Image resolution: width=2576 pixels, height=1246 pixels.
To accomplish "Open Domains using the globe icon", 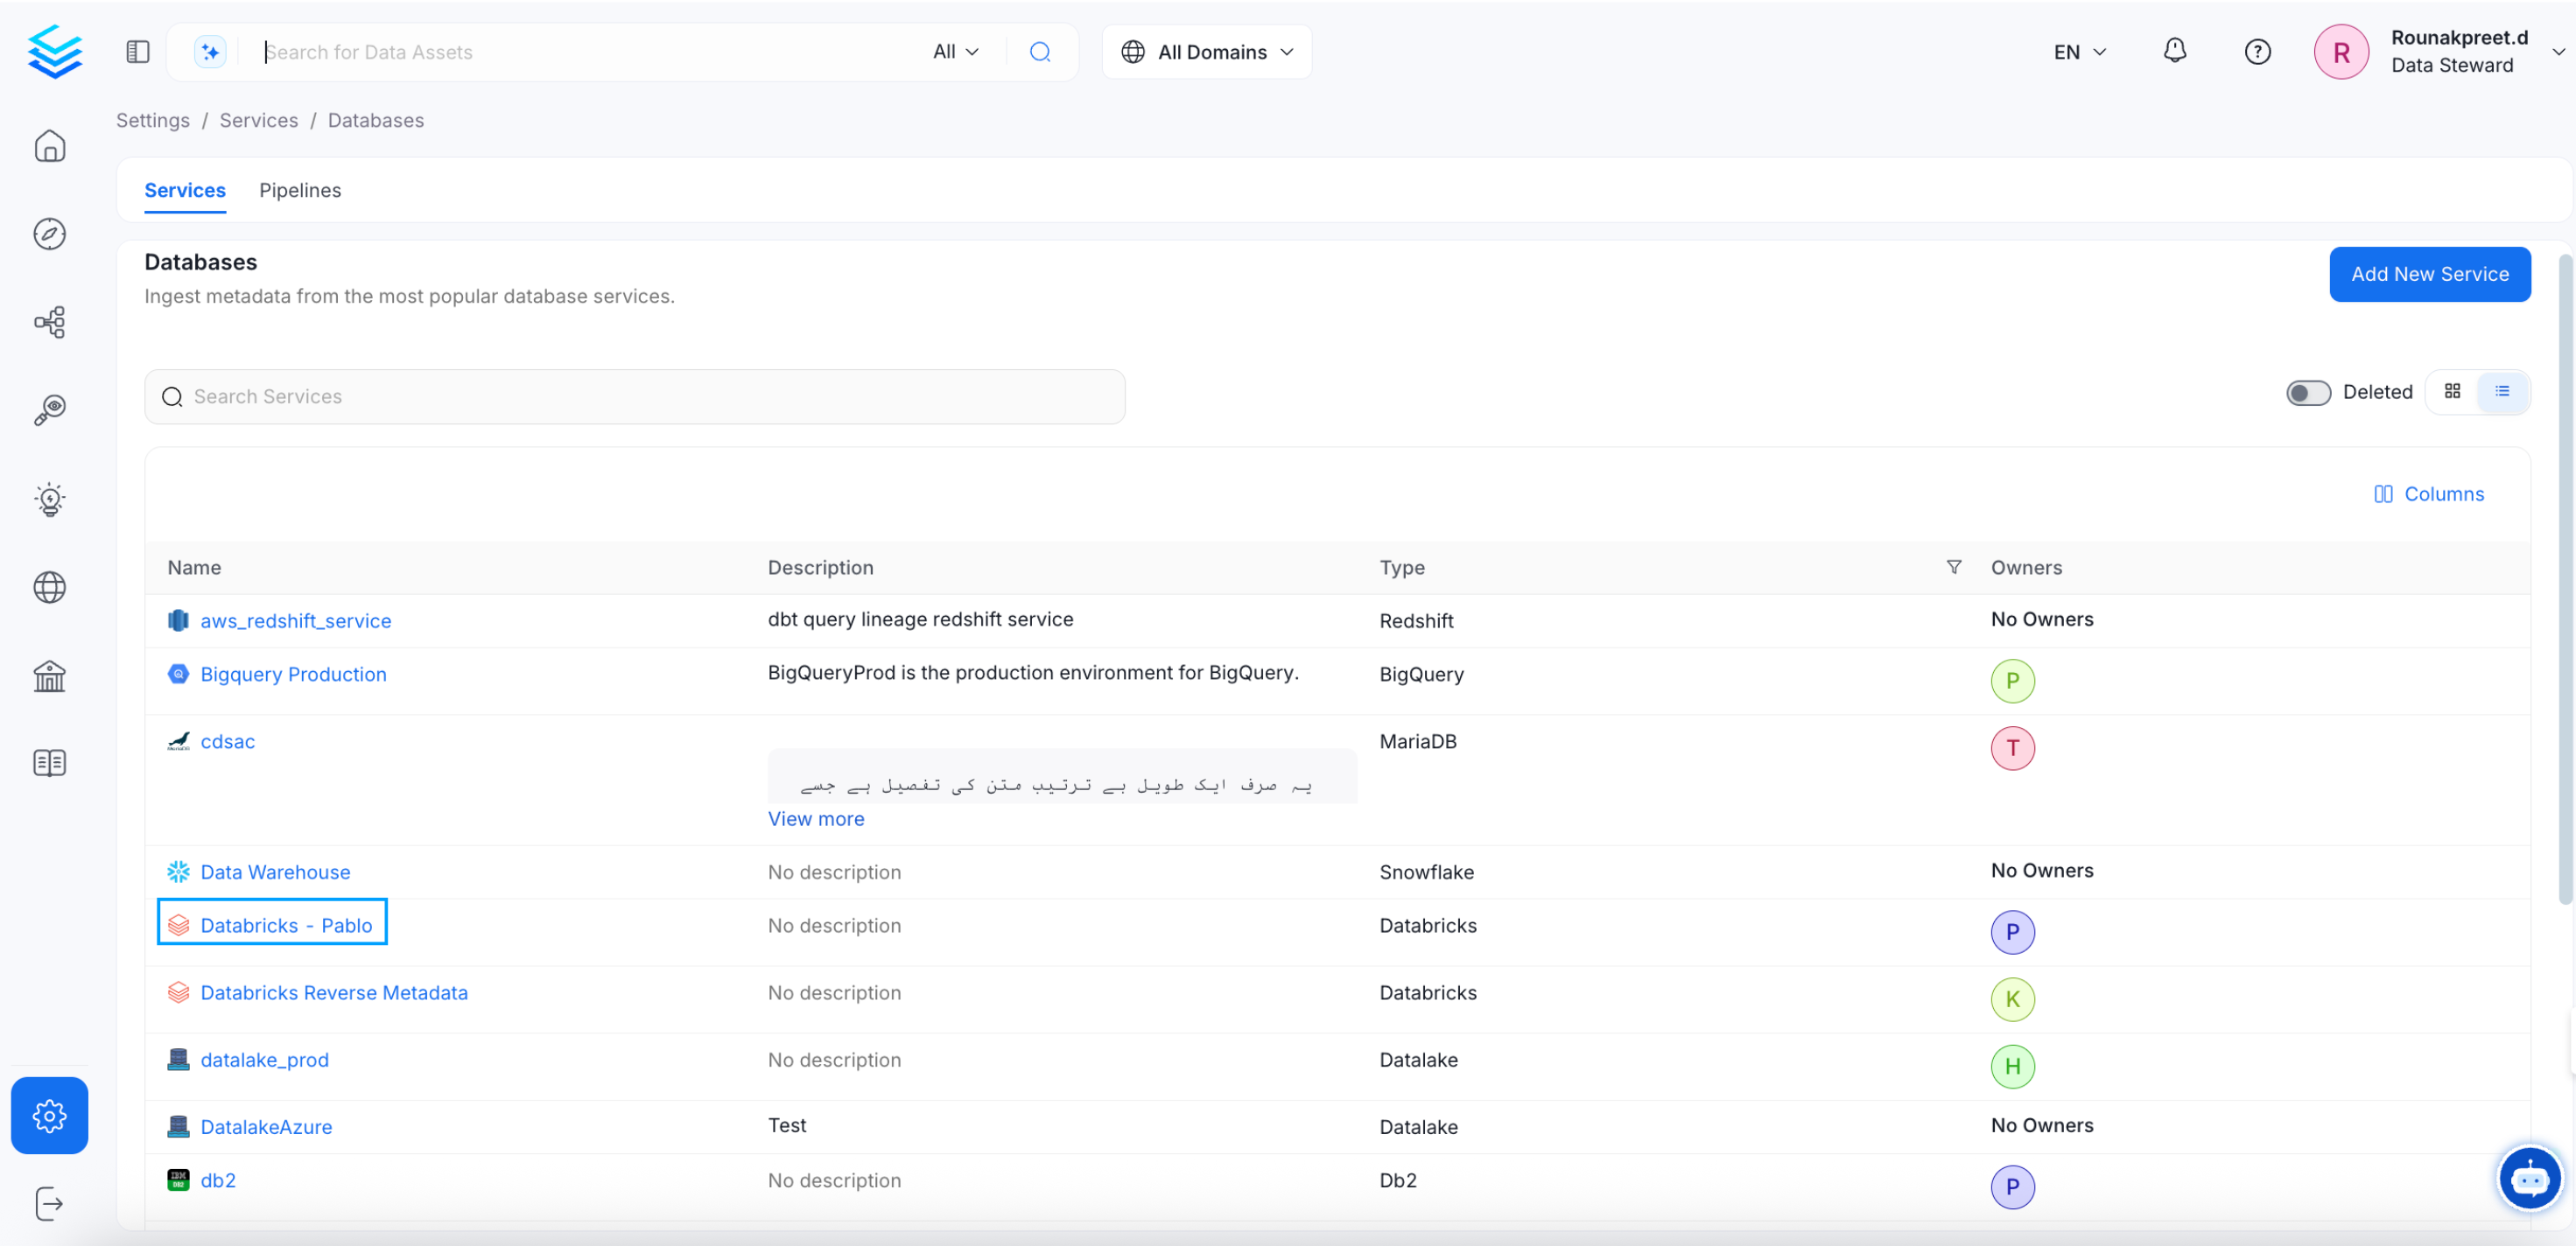I will click(x=50, y=587).
